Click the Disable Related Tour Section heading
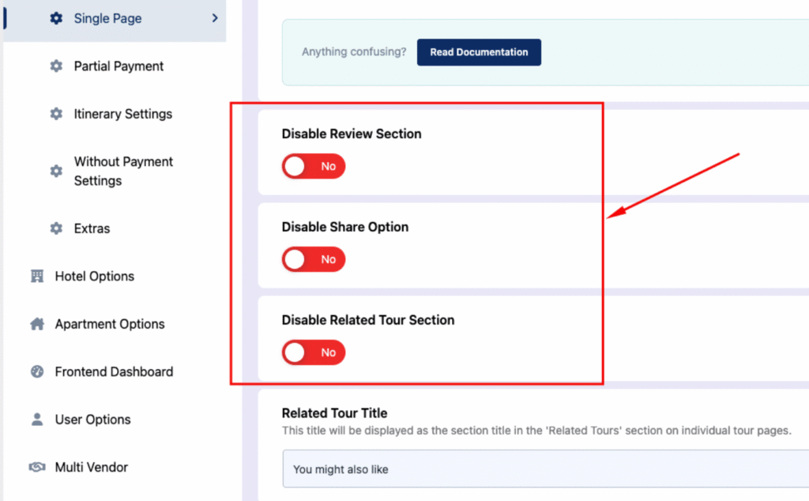 (368, 320)
